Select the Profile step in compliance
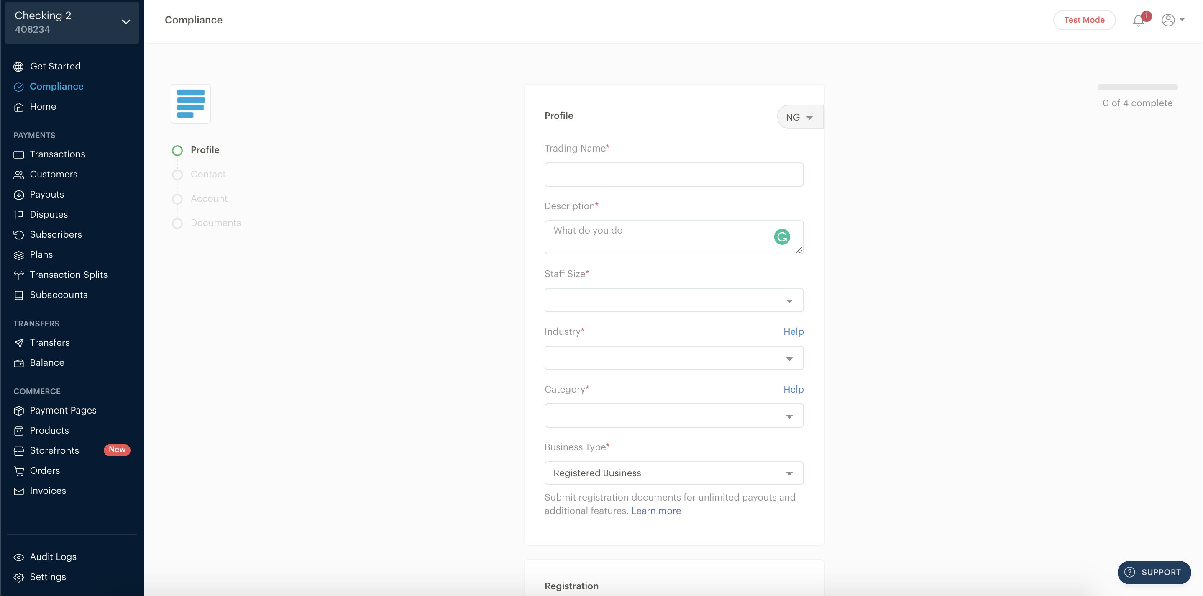Viewport: 1203px width, 596px height. click(x=206, y=149)
